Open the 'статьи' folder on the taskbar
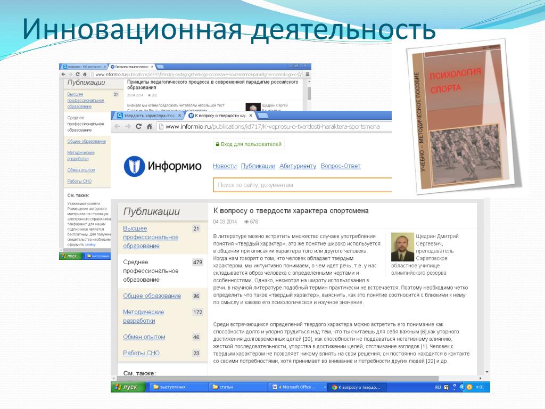 coord(238,387)
